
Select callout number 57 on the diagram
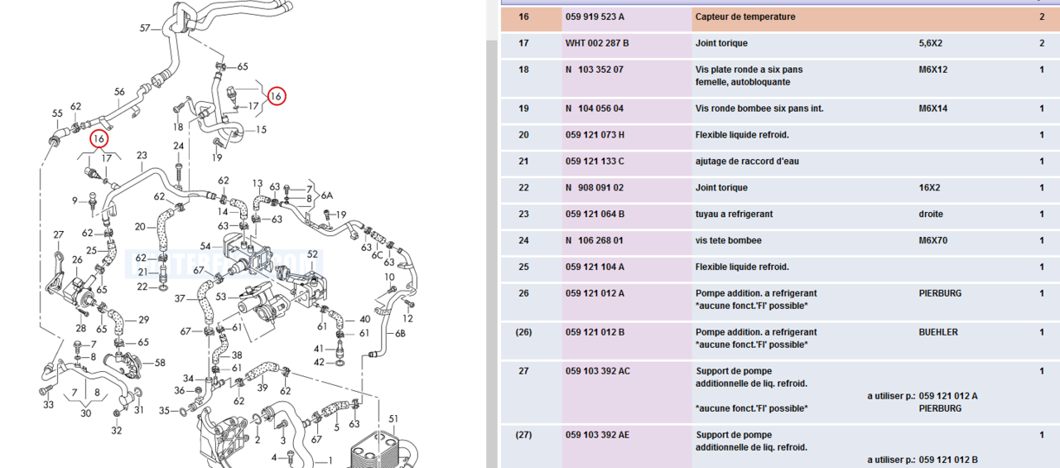point(145,28)
